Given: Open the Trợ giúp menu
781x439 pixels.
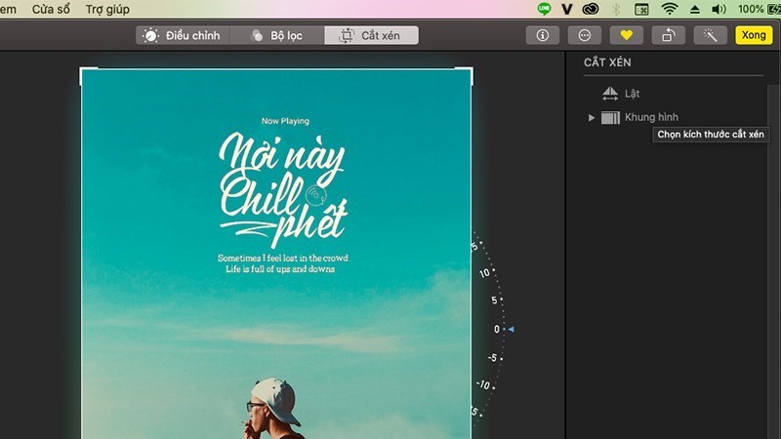Looking at the screenshot, I should pyautogui.click(x=107, y=9).
